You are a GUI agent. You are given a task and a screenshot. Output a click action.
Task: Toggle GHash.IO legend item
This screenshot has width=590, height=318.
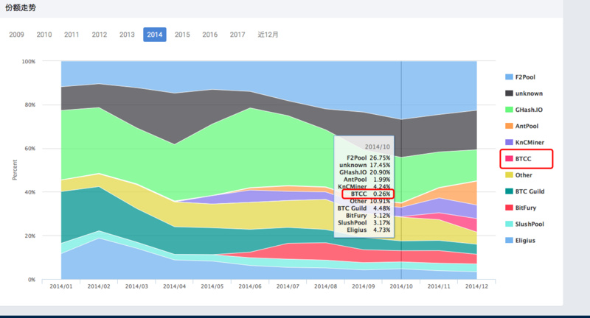pos(528,109)
